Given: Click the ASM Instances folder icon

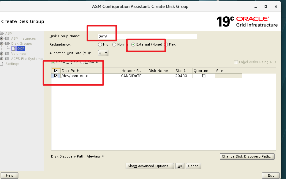Looking at the screenshot, I should tap(7, 38).
